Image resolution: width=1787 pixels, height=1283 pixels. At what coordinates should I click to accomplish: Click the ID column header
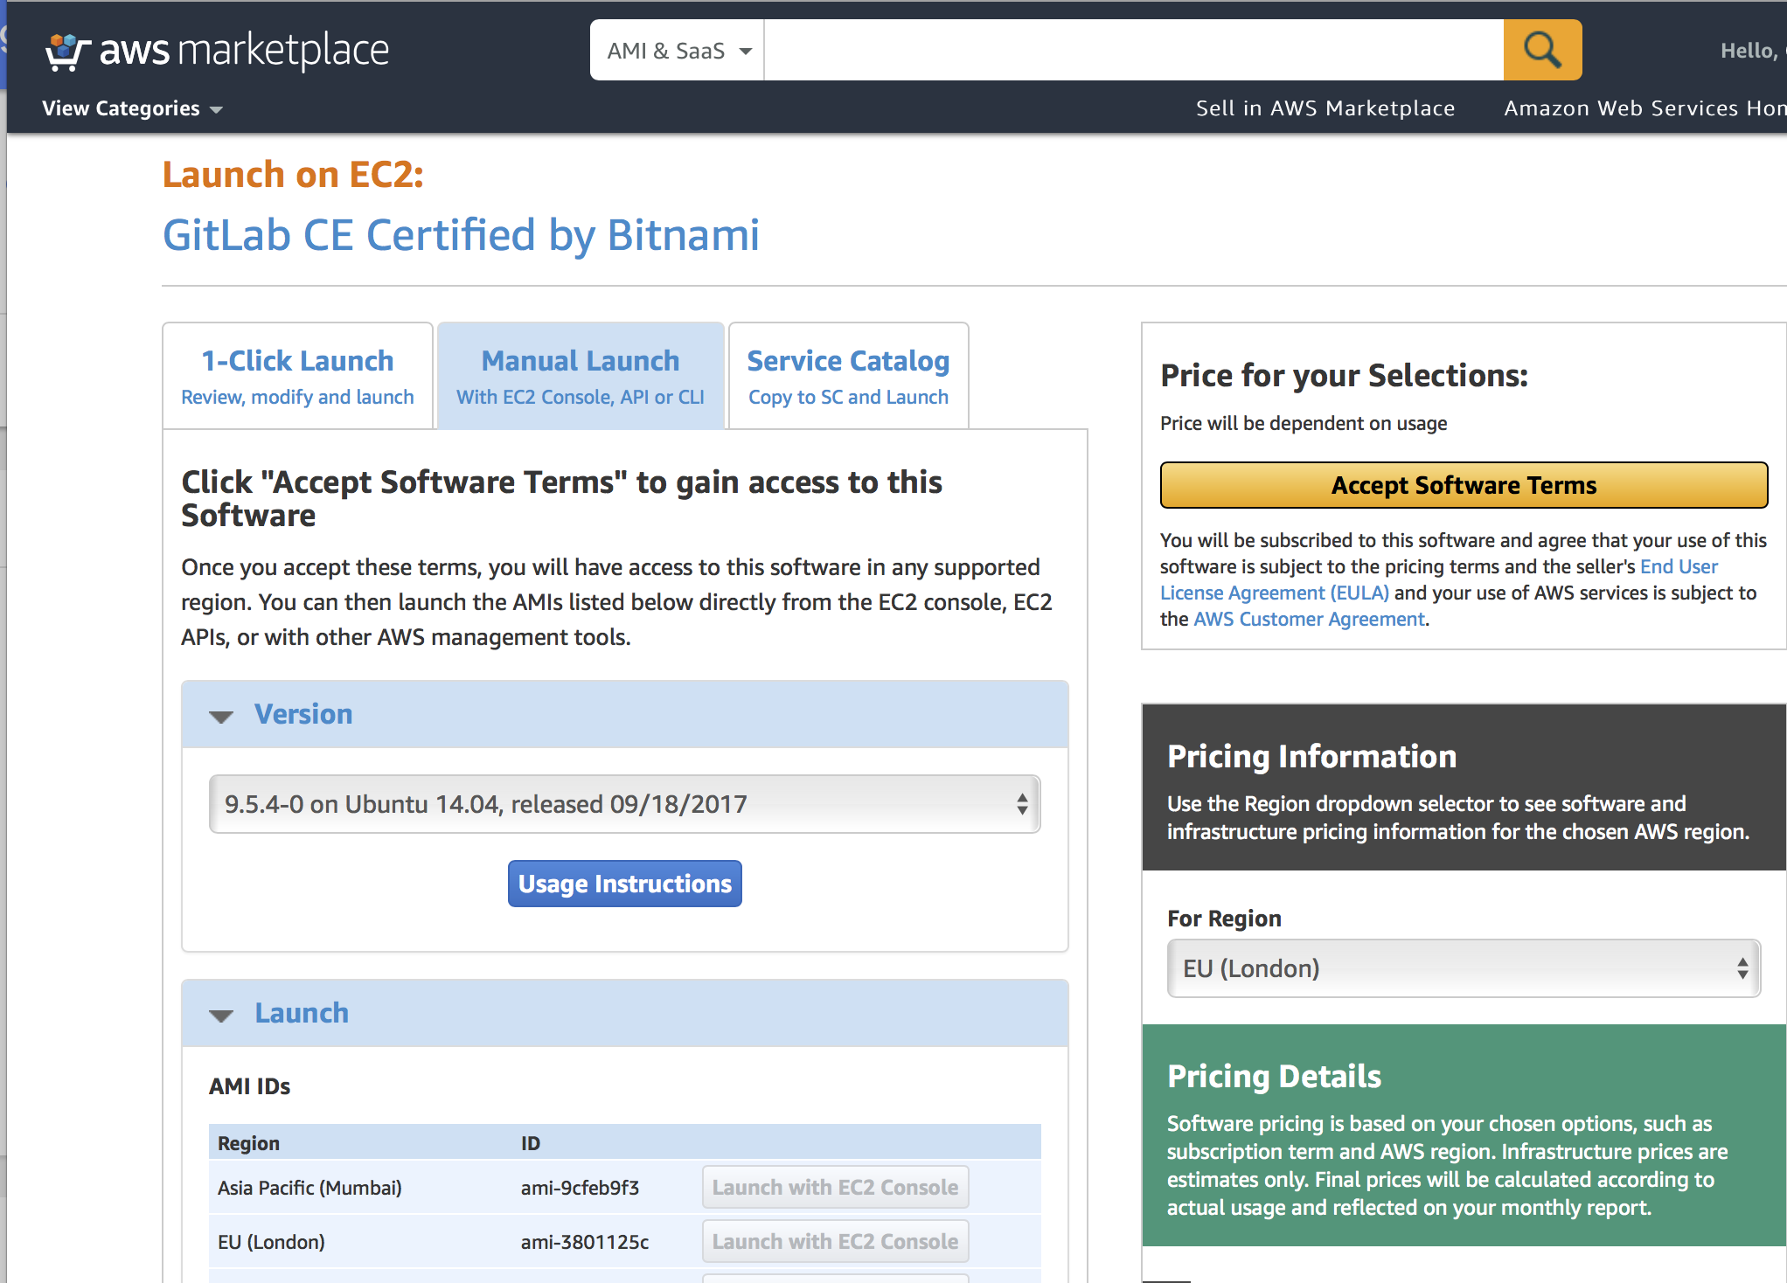531,1143
